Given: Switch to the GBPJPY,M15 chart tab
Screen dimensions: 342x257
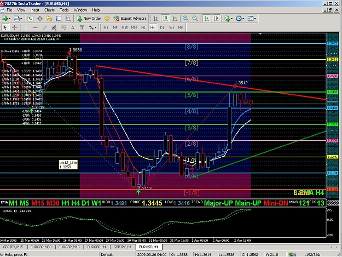Looking at the screenshot, I should click(x=13, y=247).
